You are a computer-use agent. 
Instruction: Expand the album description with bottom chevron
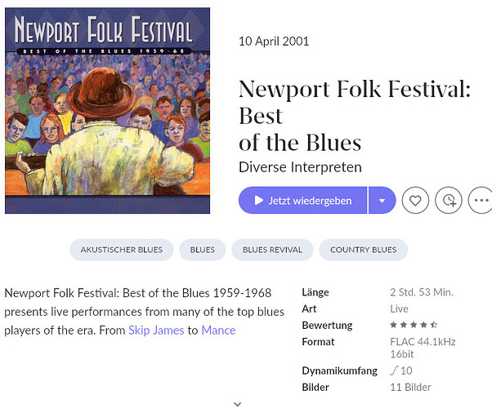point(238,403)
